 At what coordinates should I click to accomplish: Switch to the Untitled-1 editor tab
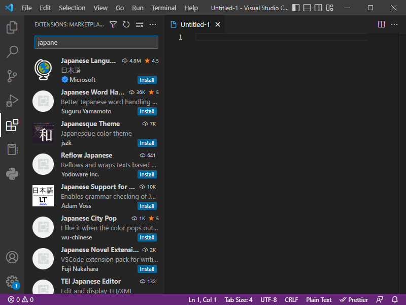coord(195,24)
